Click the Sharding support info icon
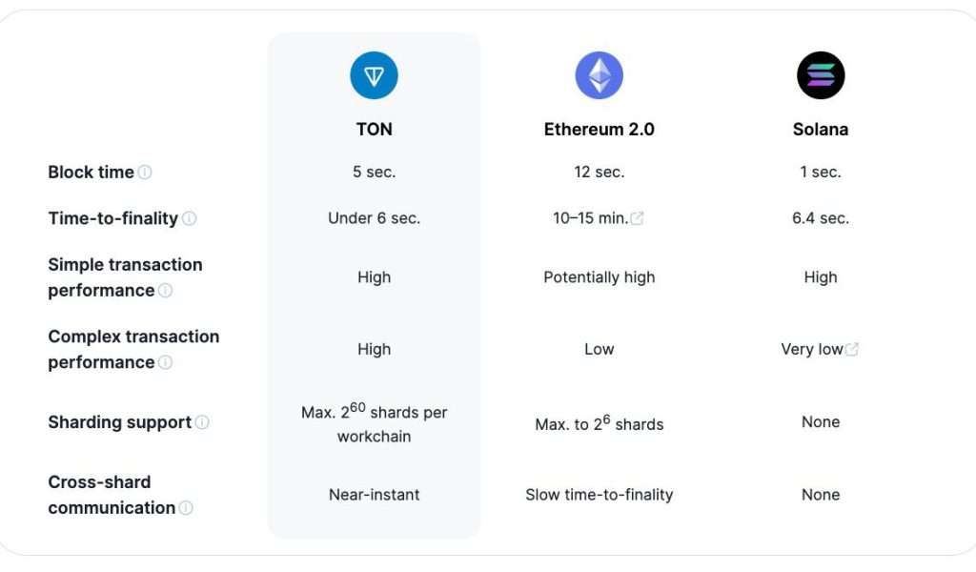976x572 pixels. click(202, 422)
